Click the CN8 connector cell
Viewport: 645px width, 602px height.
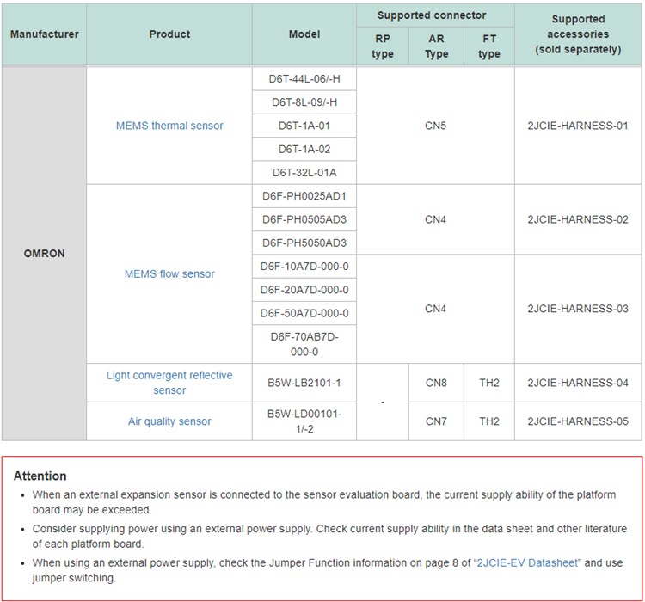click(436, 383)
